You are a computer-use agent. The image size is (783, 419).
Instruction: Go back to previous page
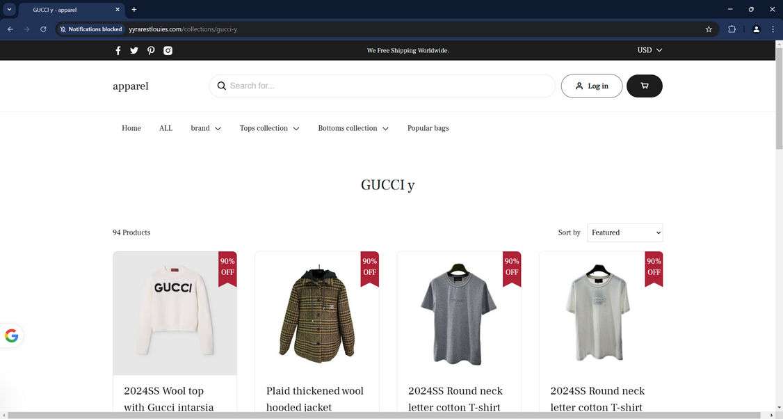(x=10, y=29)
